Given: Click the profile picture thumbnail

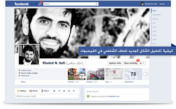Looking at the screenshot, I should click(x=29, y=54).
